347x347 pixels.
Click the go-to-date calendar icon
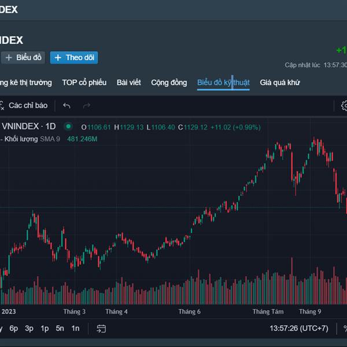click(101, 328)
